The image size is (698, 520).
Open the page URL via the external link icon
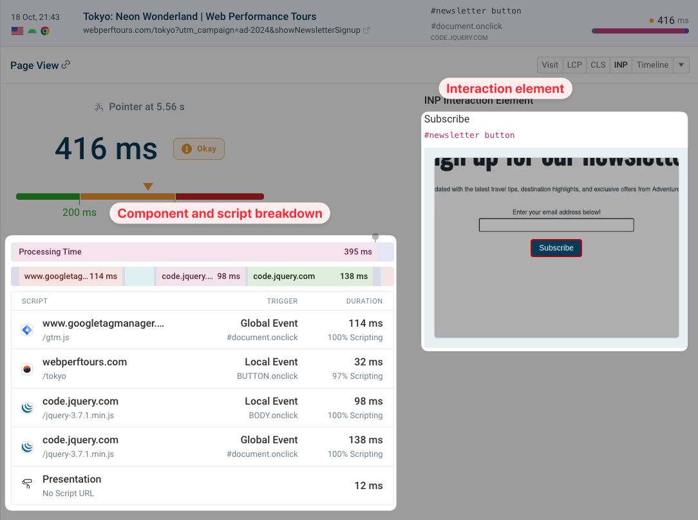pos(367,30)
